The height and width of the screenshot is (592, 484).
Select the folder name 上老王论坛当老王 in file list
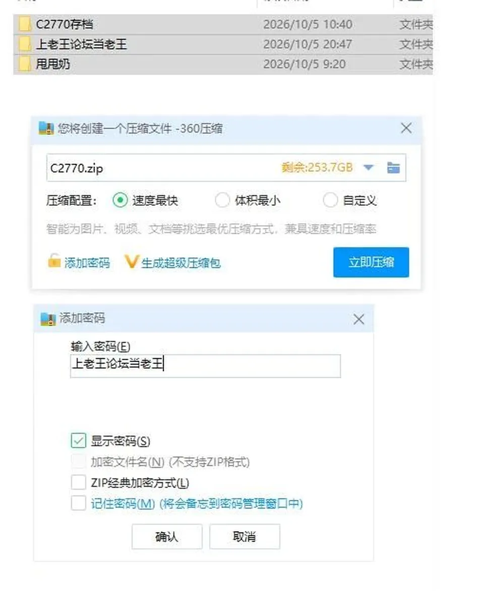tap(82, 44)
